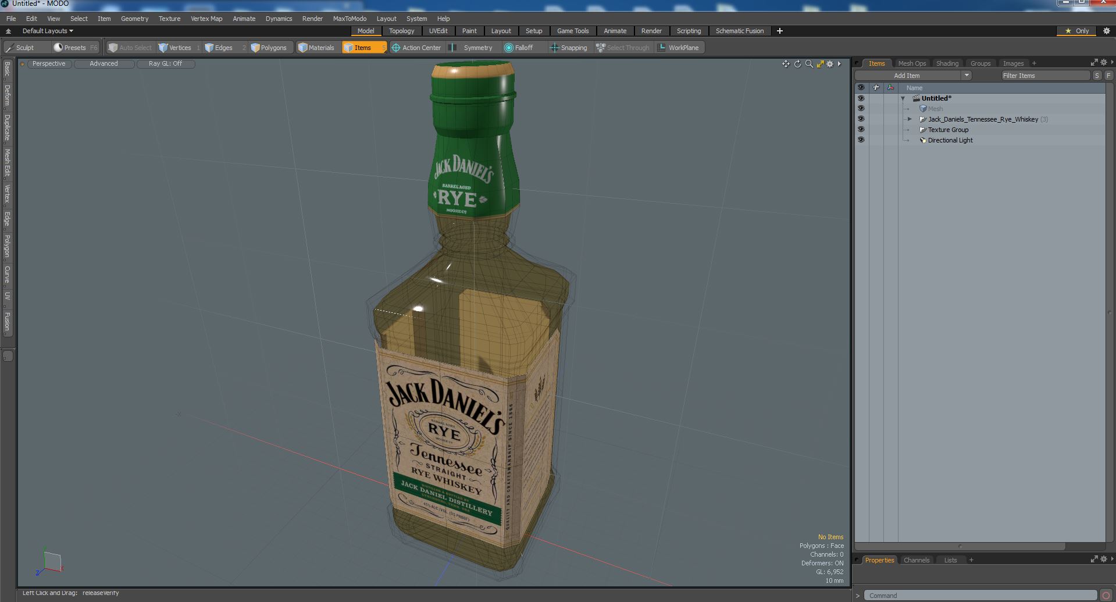Open the Lists tab

click(950, 560)
